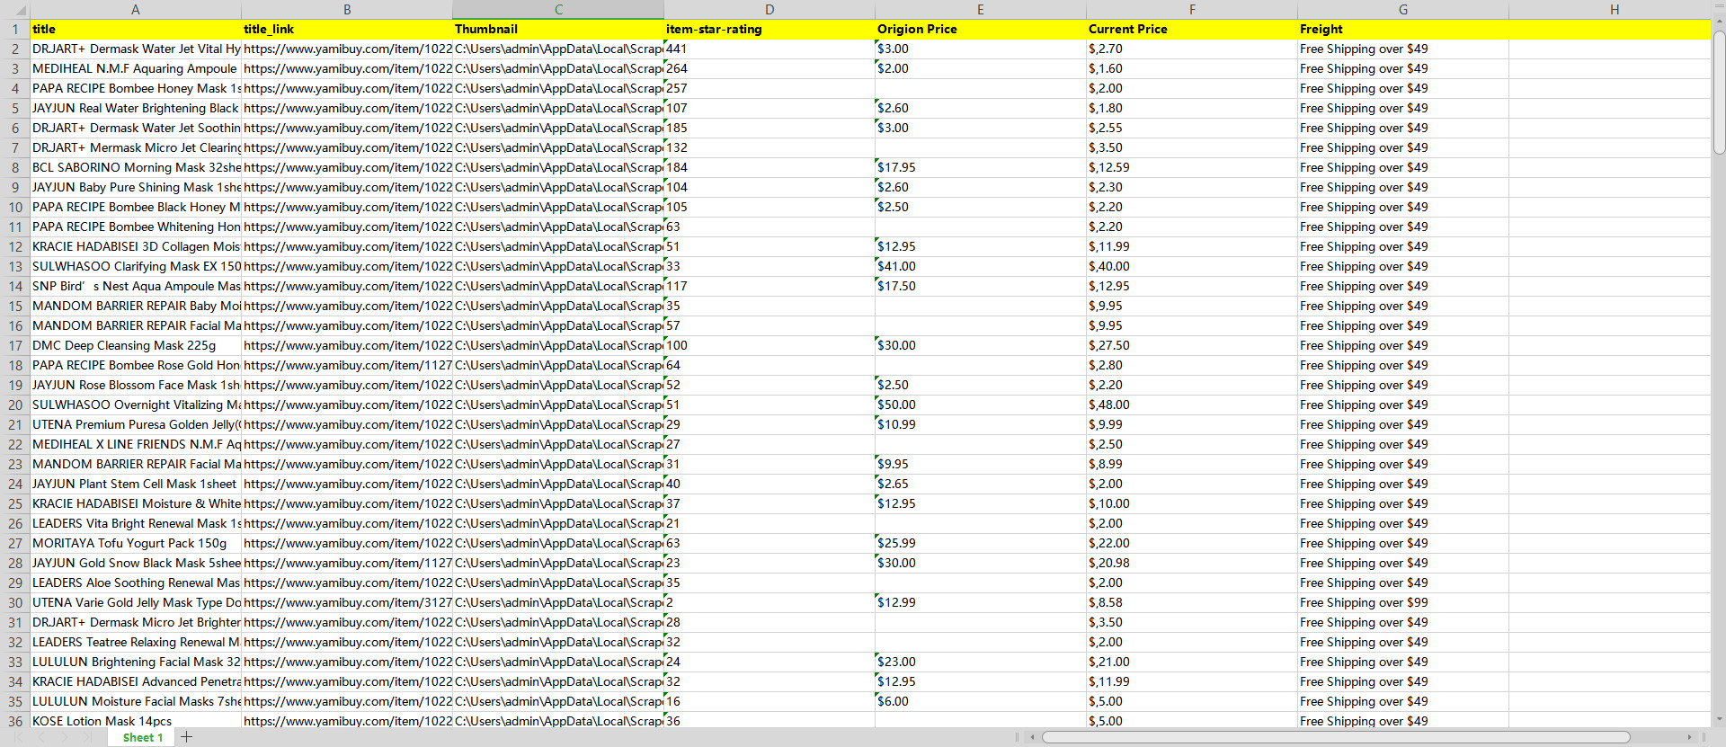Select cell 'MEDIHEAL N.M.F Aquaring Ampoule'
The width and height of the screenshot is (1726, 747).
(136, 68)
